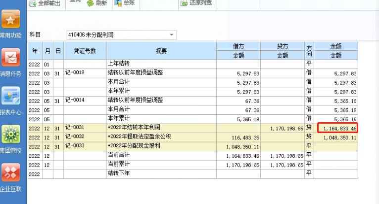
Task: Open voucher 记-0014 link
Action: tap(75, 101)
